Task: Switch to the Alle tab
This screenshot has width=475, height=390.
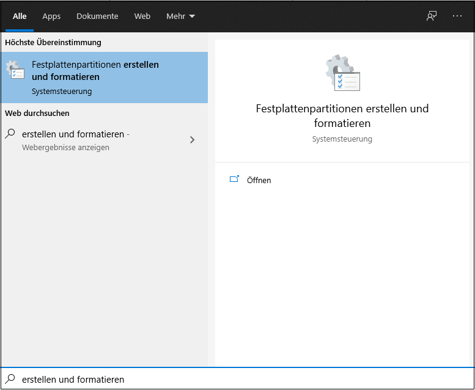Action: (20, 16)
